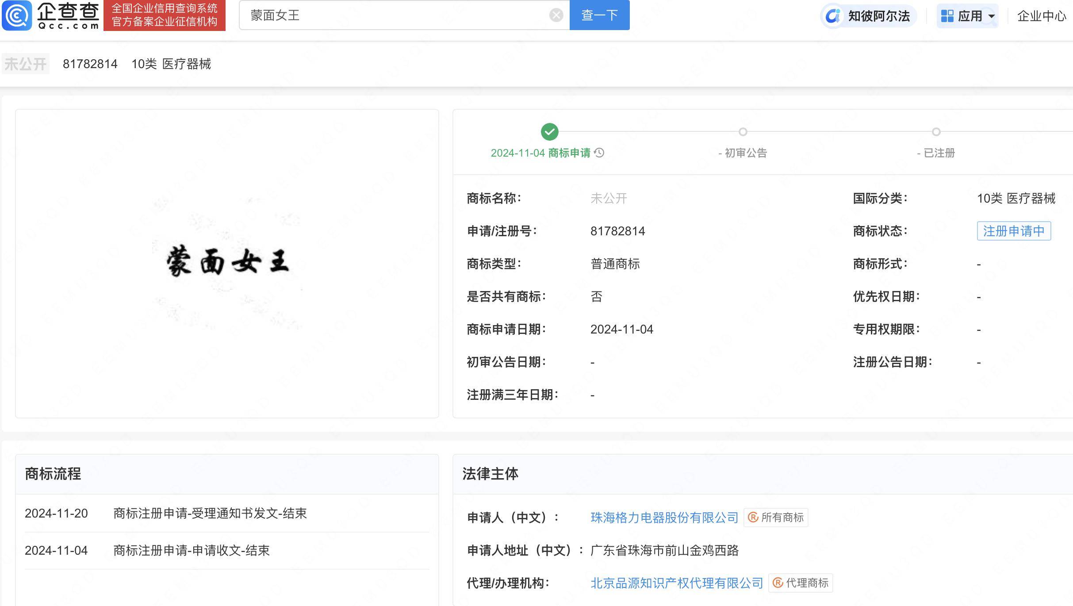Viewport: 1073px width, 606px height.
Task: Click the 应用 grid icon
Action: tap(947, 16)
